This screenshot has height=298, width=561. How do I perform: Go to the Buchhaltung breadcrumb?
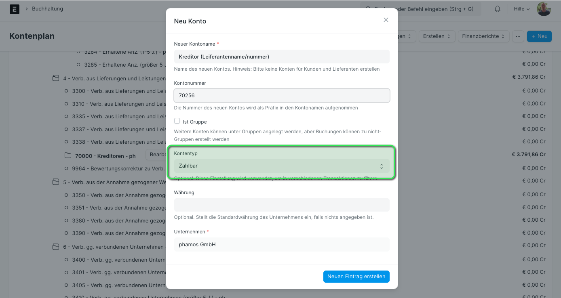click(48, 9)
